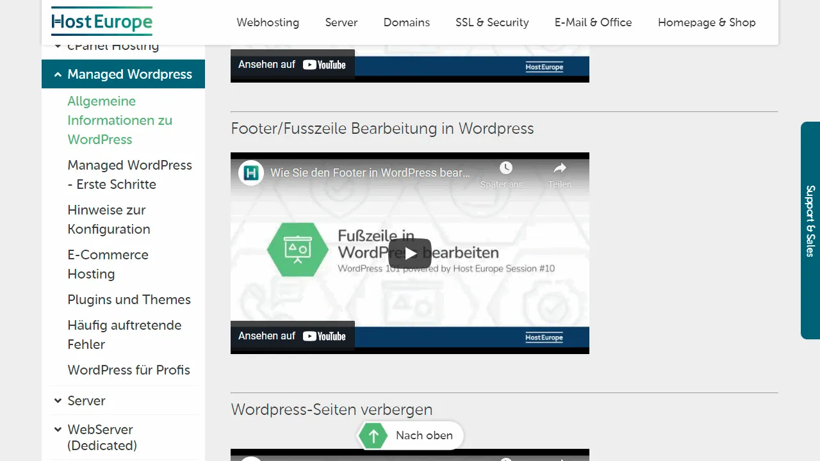Click the WebServer (Dedicated) sidebar label
The image size is (820, 461).
102,437
